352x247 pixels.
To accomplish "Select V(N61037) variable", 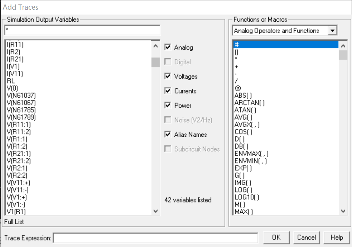I will pyautogui.click(x=21, y=95).
